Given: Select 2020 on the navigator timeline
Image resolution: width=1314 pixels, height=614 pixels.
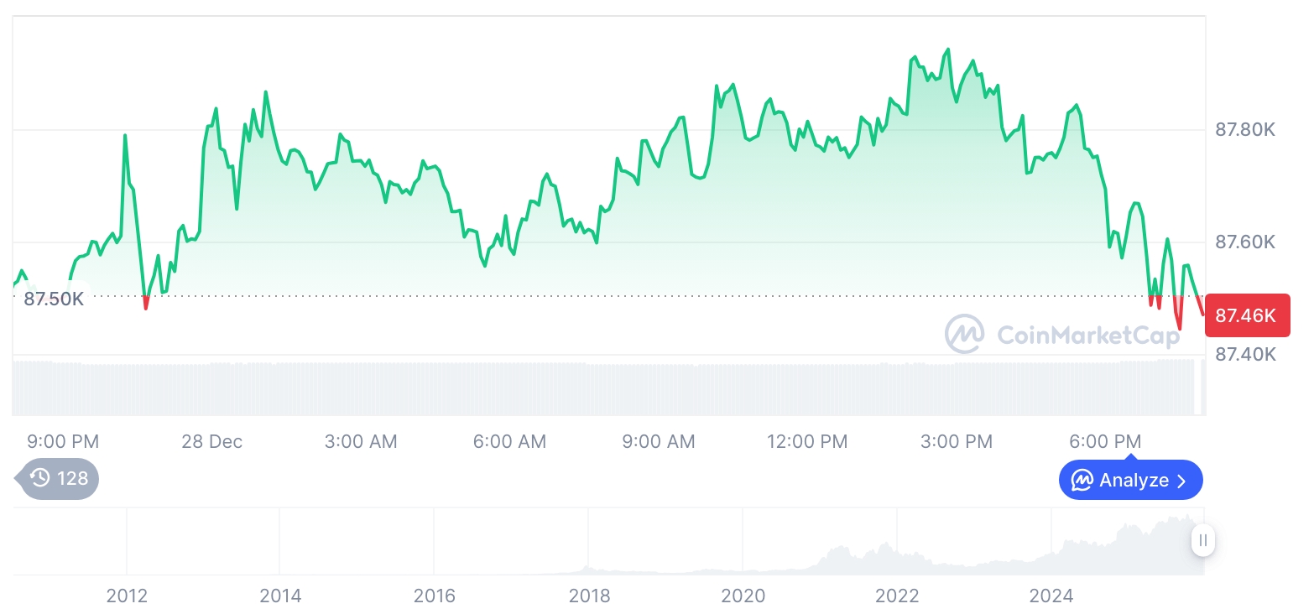Looking at the screenshot, I should (743, 596).
